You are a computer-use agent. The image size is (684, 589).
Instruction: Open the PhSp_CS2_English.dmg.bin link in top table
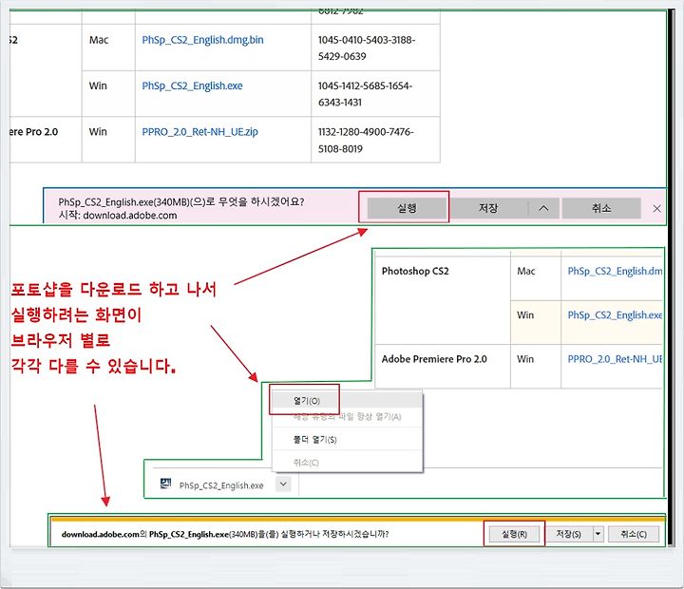[202, 40]
